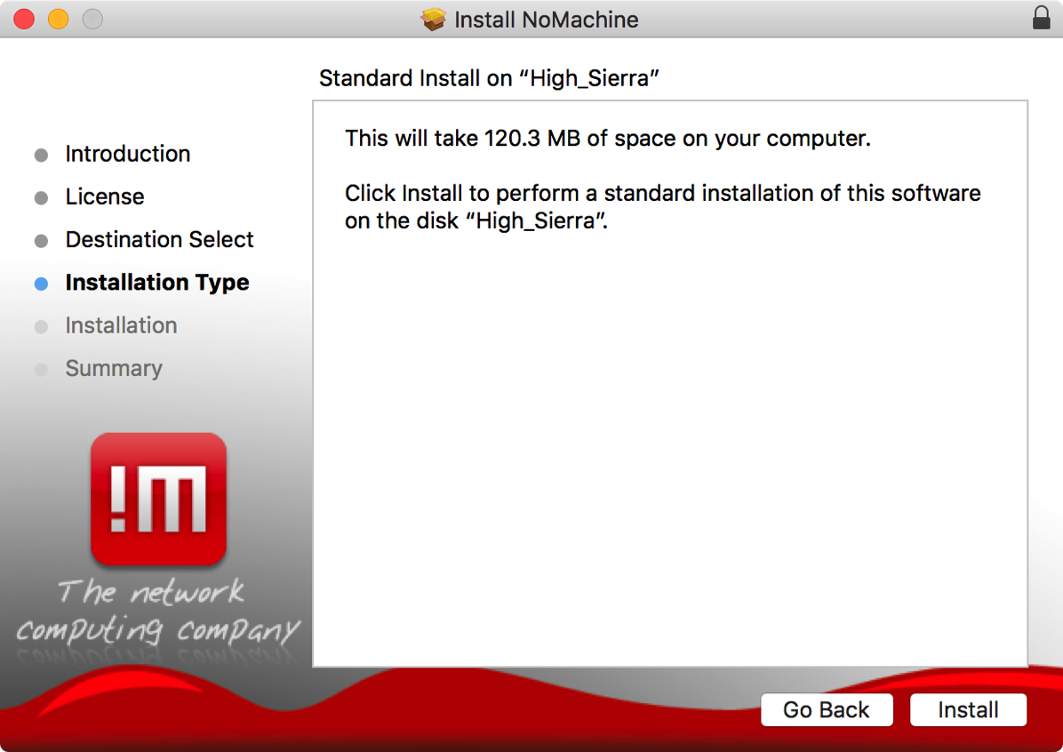The height and width of the screenshot is (752, 1063).
Task: Click the Standard Install on "High_Sierra" heading
Action: 489,78
